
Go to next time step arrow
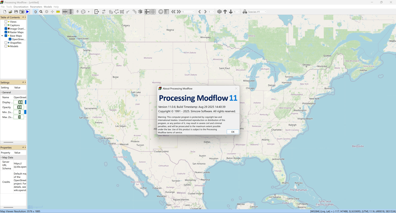tap(205, 12)
